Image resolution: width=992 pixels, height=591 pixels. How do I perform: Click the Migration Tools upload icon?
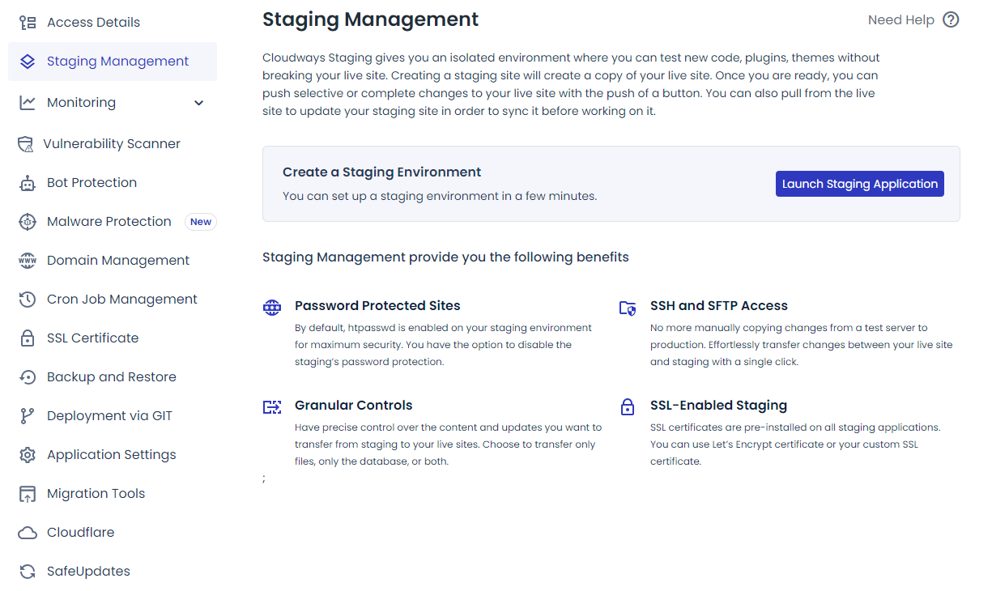coord(28,494)
